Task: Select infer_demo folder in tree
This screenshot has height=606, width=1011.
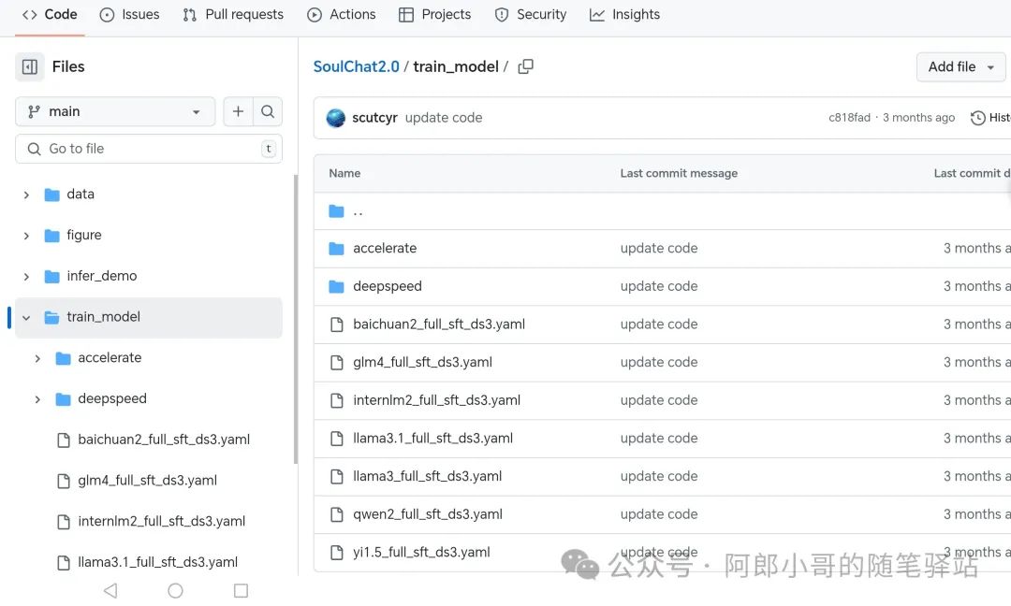Action: tap(102, 276)
